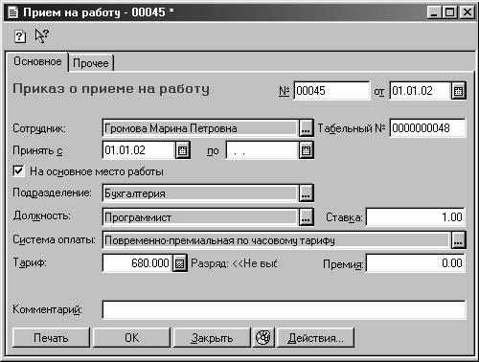Click the Подразделение field Бухгалтерия
479x362 pixels.
[200, 193]
